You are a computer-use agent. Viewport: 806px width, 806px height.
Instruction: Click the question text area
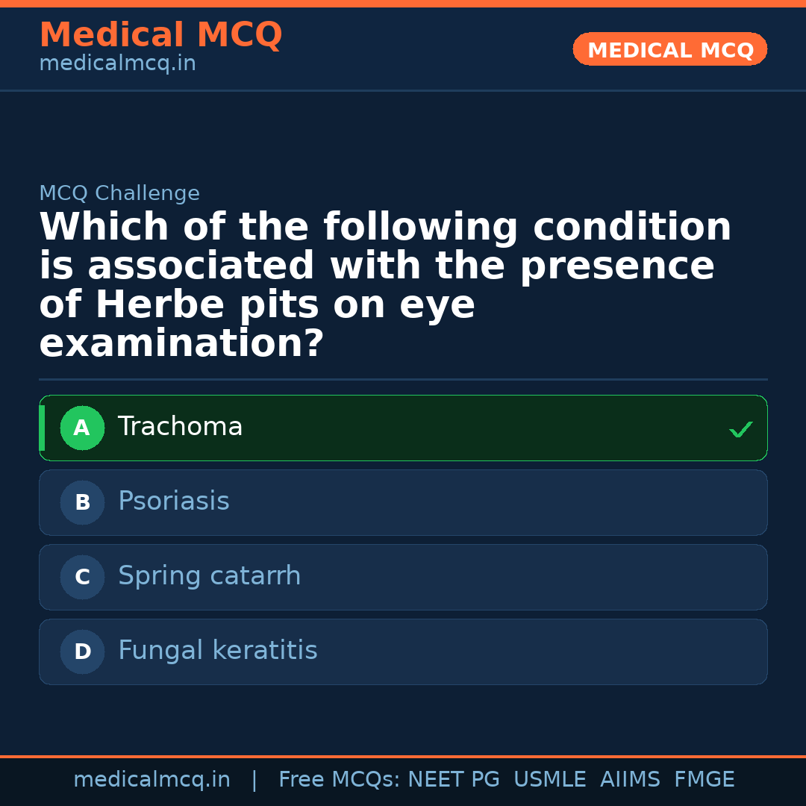[385, 284]
